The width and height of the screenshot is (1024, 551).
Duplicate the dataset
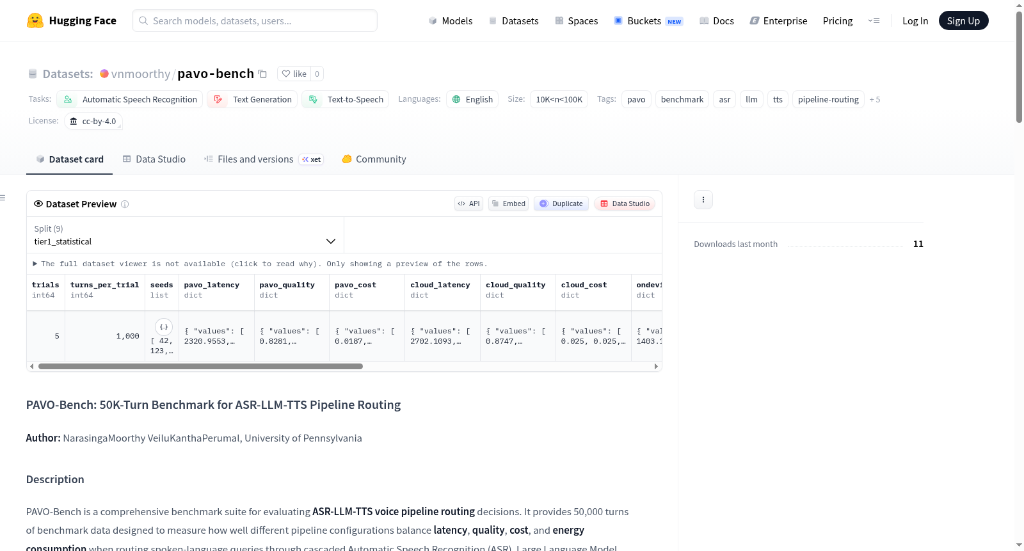point(561,204)
